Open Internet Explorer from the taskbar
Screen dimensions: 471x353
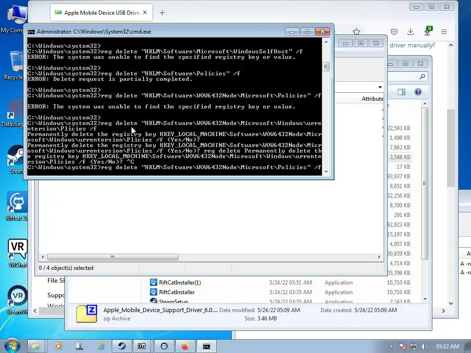(100, 347)
